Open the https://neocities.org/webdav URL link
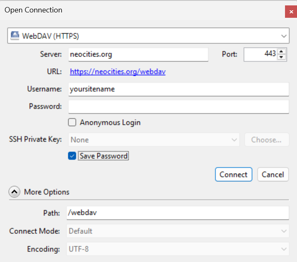 117,72
